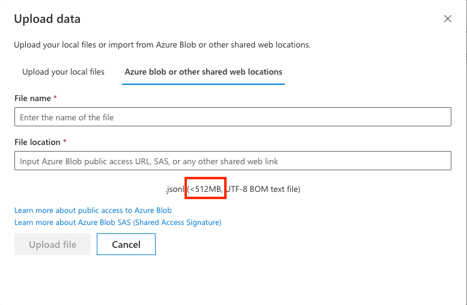The width and height of the screenshot is (467, 305).
Task: Cancel the upload dialog
Action: (126, 244)
